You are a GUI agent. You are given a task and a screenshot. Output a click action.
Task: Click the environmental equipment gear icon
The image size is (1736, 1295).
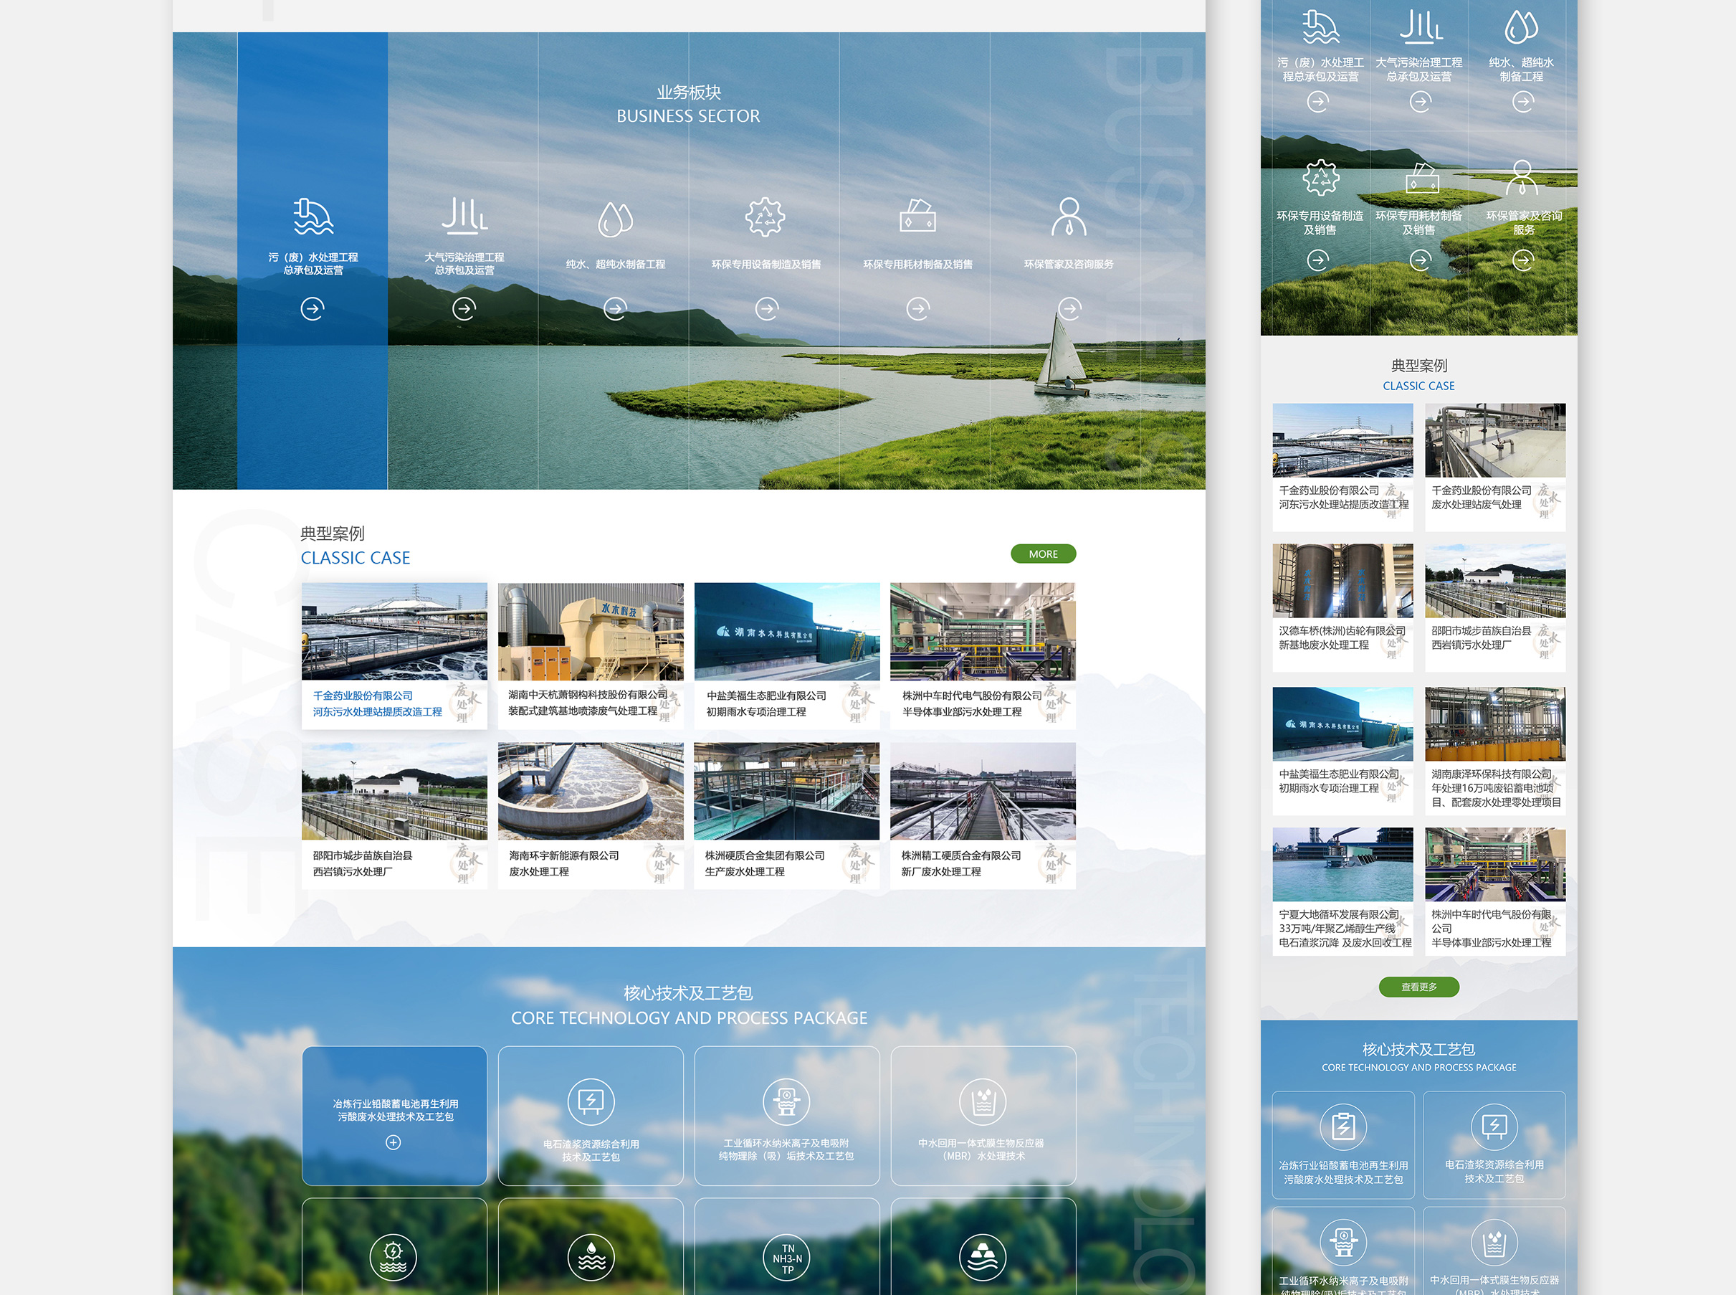[766, 217]
